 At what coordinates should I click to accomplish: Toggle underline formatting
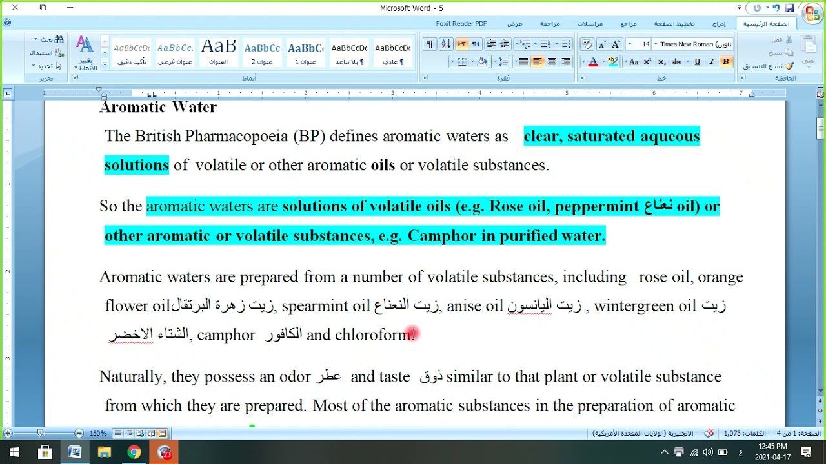tap(697, 62)
